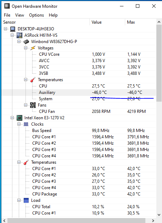Click the blue Load icon

click(26, 200)
